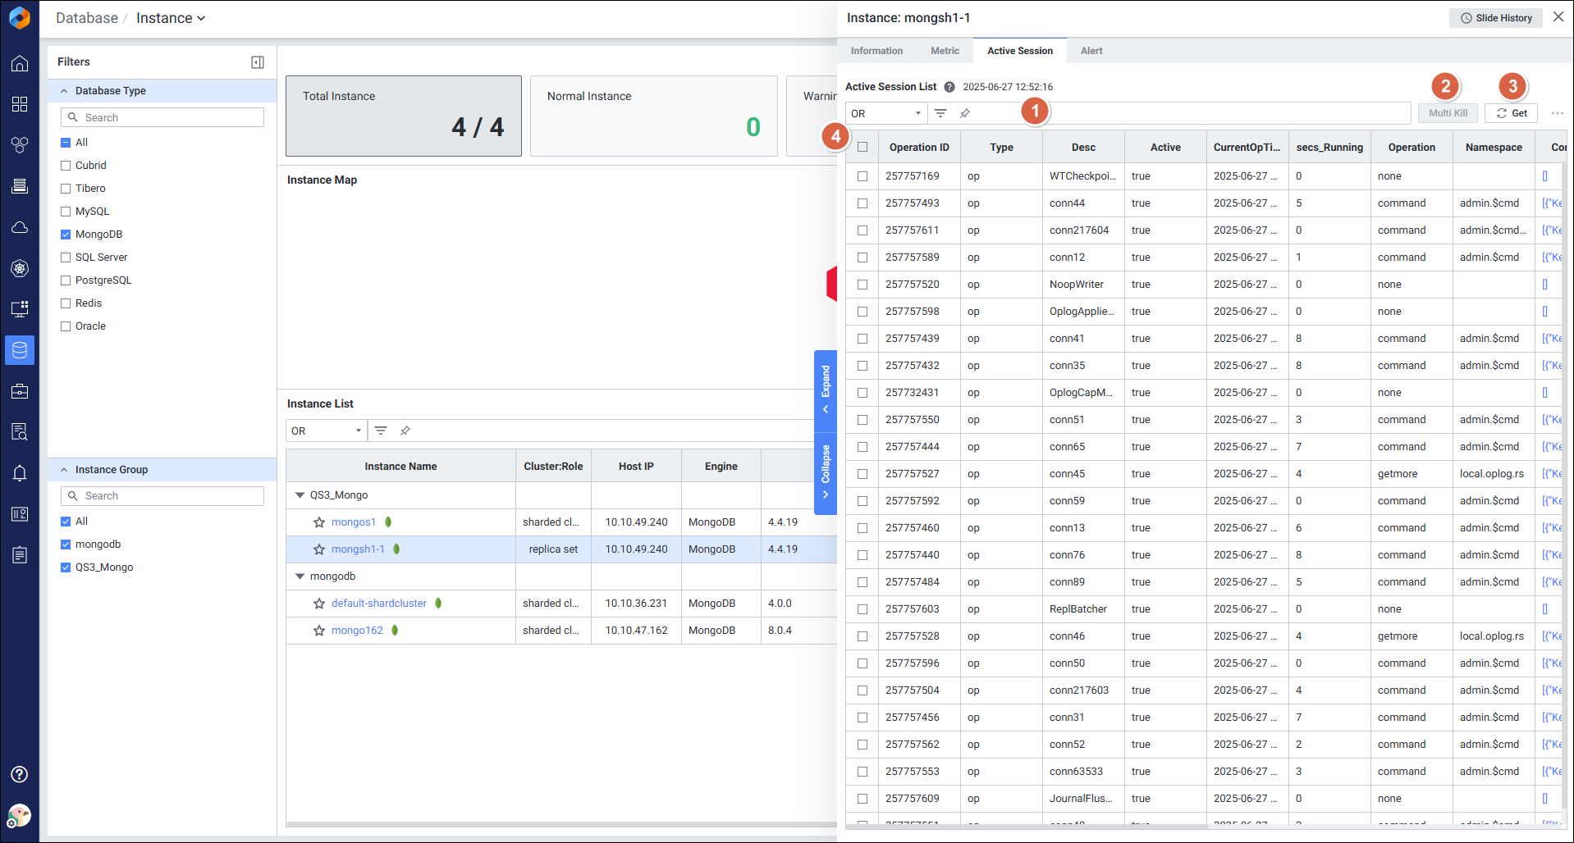Click the Instance Group search field
1574x843 pixels.
click(x=162, y=496)
